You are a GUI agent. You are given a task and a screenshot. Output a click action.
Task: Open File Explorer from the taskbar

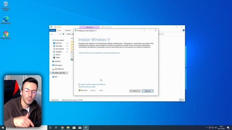68,127
